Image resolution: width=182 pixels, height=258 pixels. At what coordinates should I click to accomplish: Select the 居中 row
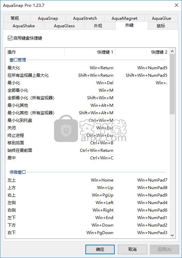tap(87, 158)
